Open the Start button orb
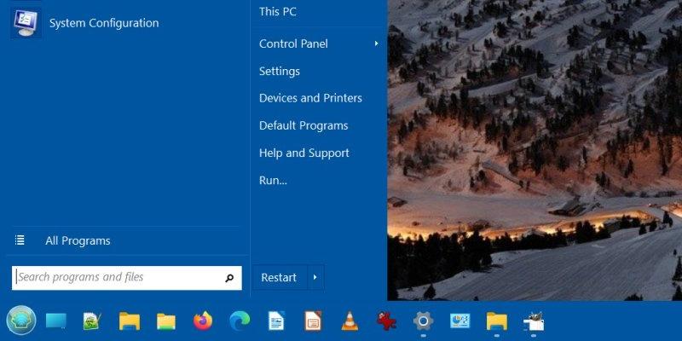 pyautogui.click(x=21, y=321)
